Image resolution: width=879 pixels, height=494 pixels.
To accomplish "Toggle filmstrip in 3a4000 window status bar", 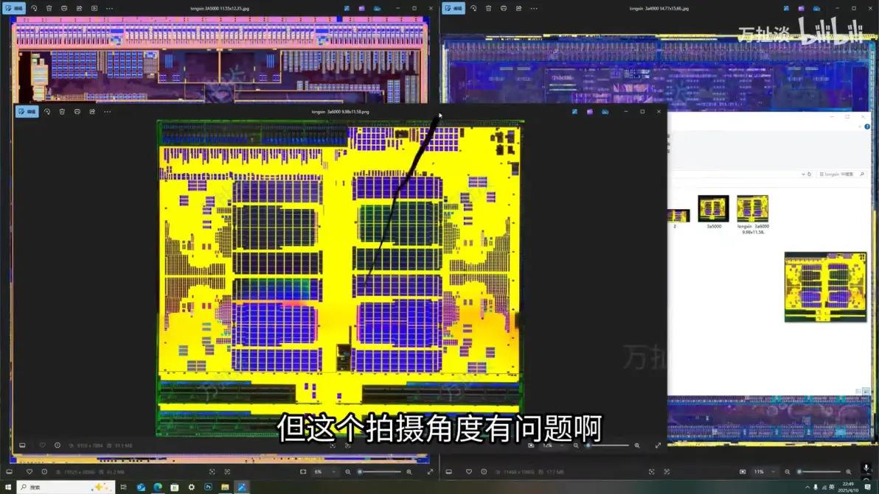I will tap(448, 472).
